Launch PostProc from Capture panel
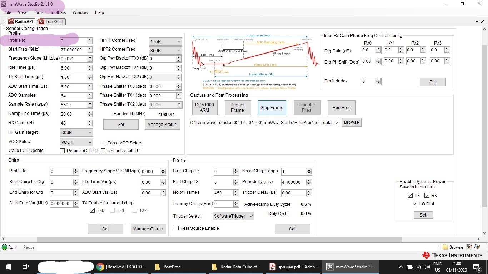 (x=342, y=107)
